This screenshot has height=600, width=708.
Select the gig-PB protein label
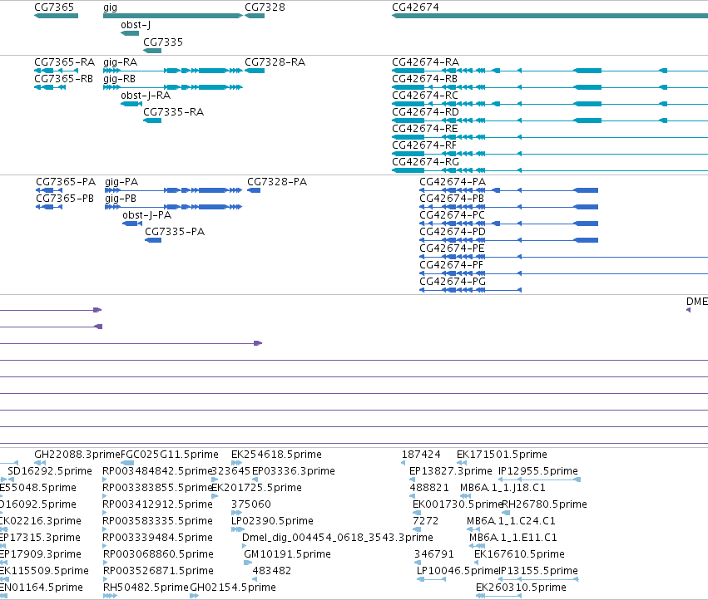(x=121, y=199)
